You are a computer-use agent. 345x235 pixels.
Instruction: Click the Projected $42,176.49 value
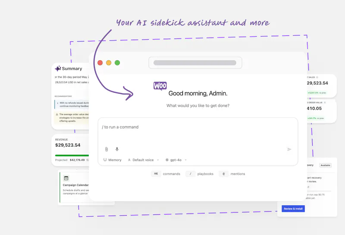pos(77,160)
